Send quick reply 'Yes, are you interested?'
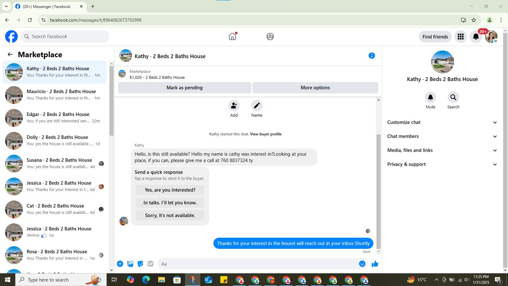This screenshot has height=286, width=508. pyautogui.click(x=170, y=190)
